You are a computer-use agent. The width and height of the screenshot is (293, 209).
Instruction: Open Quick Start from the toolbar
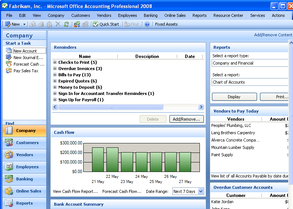[x=106, y=24]
